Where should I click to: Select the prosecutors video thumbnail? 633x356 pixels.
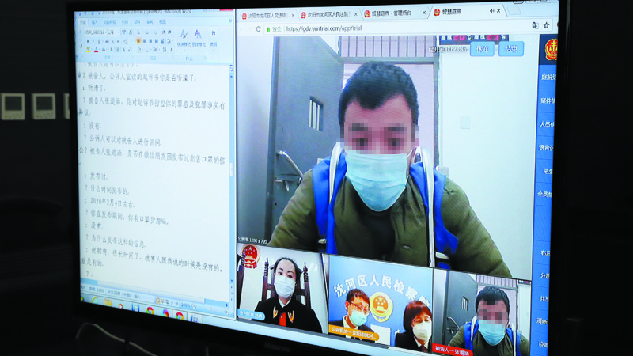pyautogui.click(x=380, y=303)
